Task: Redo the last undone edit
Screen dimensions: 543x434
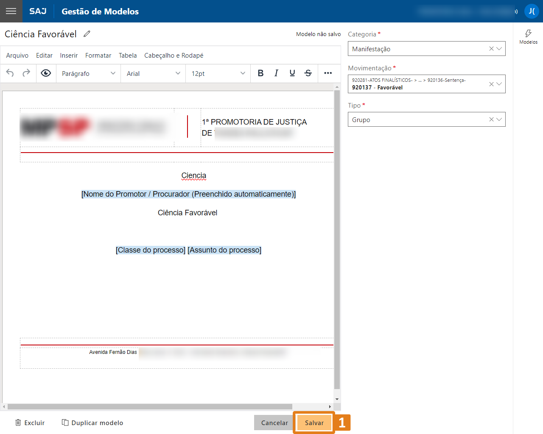Action: (26, 73)
